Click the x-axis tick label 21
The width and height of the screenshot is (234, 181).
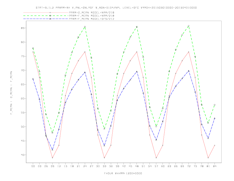point(78,166)
